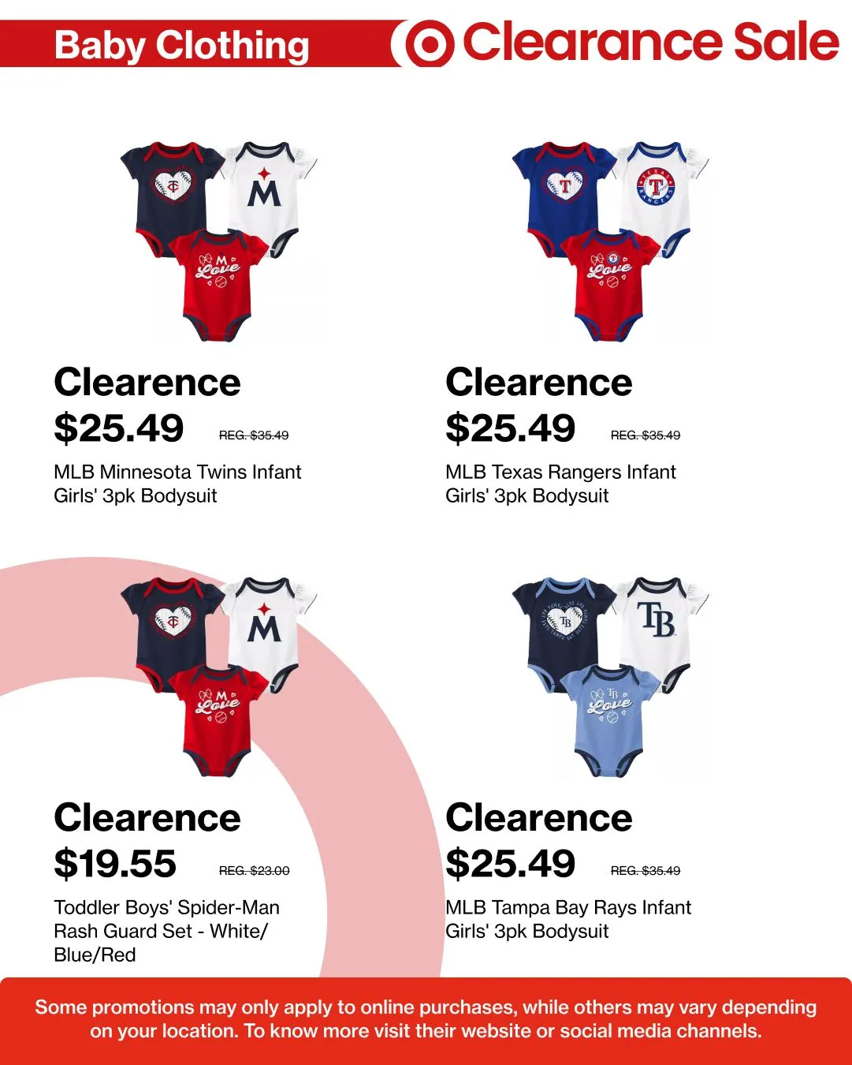Click the $25.49 price under Texas Rangers item
852x1065 pixels.
click(511, 428)
